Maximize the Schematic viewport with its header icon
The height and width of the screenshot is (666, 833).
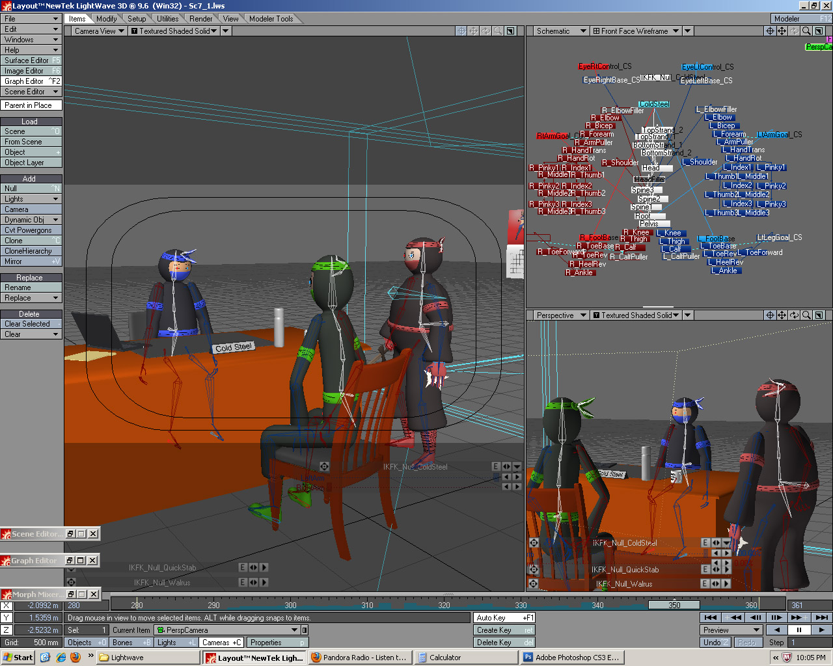(x=819, y=31)
